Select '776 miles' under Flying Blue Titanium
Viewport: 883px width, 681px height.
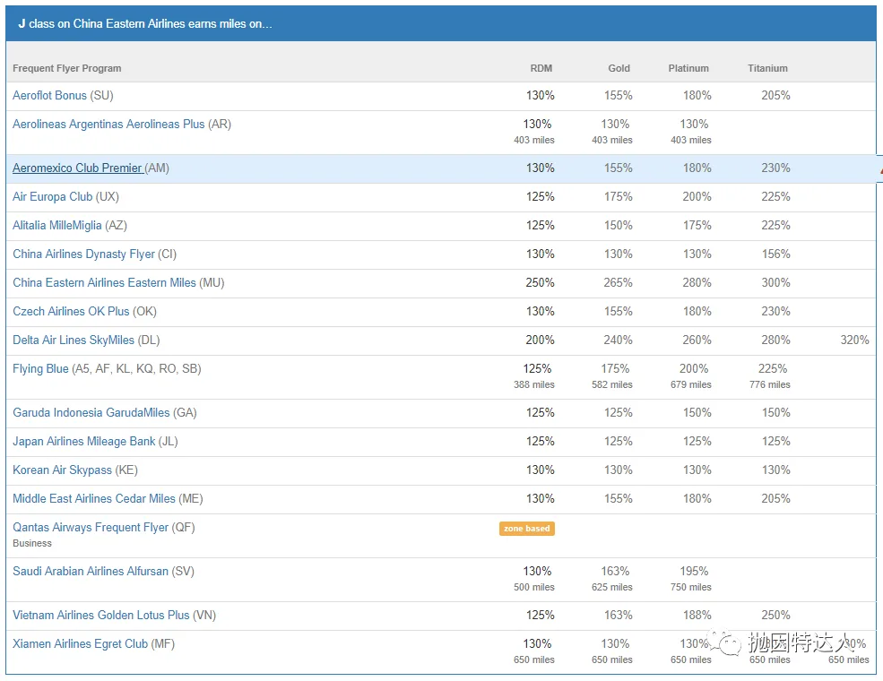[770, 385]
